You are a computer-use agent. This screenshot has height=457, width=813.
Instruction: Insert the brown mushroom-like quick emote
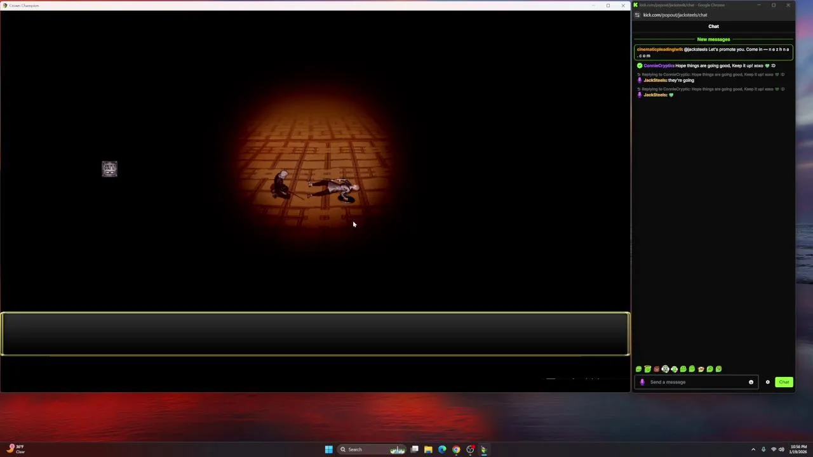(701, 369)
